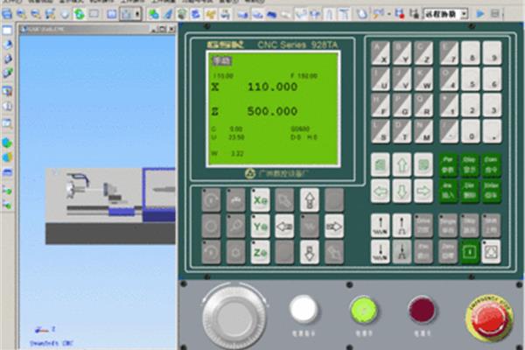
Task: Decrease feed override with lower percent key
Action: 381,251
